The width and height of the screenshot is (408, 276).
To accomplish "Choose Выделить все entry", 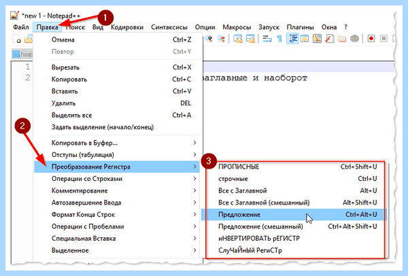I will click(x=118, y=116).
